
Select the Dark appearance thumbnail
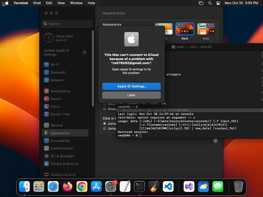pyautogui.click(x=185, y=29)
